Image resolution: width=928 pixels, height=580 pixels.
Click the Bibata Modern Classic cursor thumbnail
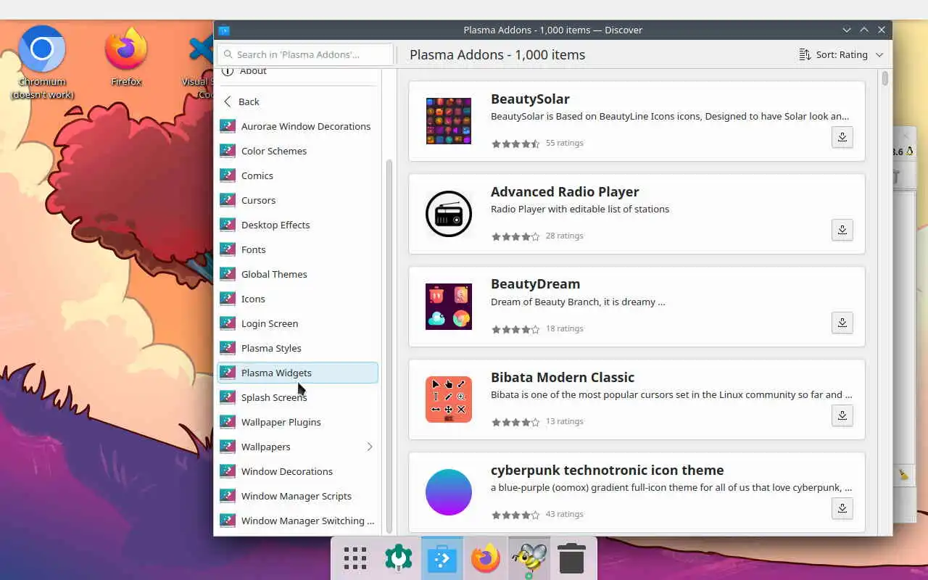[x=449, y=399]
